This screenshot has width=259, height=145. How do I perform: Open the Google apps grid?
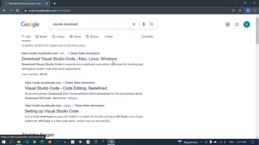pyautogui.click(x=237, y=25)
